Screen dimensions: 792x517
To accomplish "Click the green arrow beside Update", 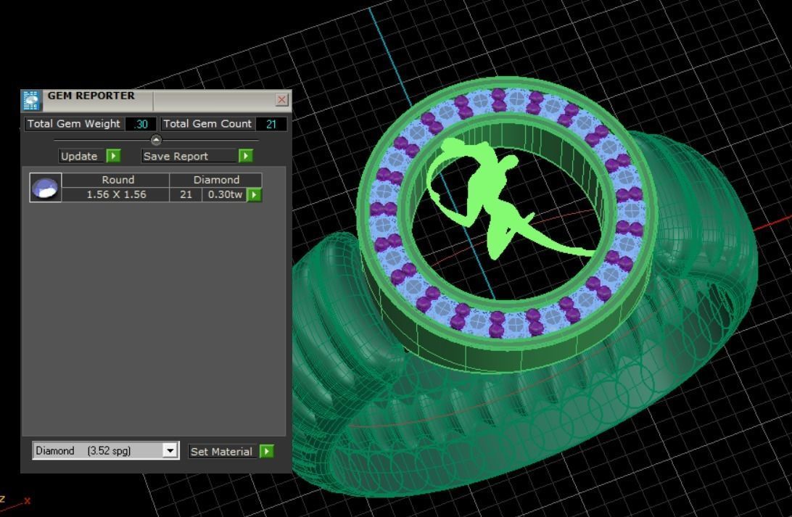I will coord(114,156).
